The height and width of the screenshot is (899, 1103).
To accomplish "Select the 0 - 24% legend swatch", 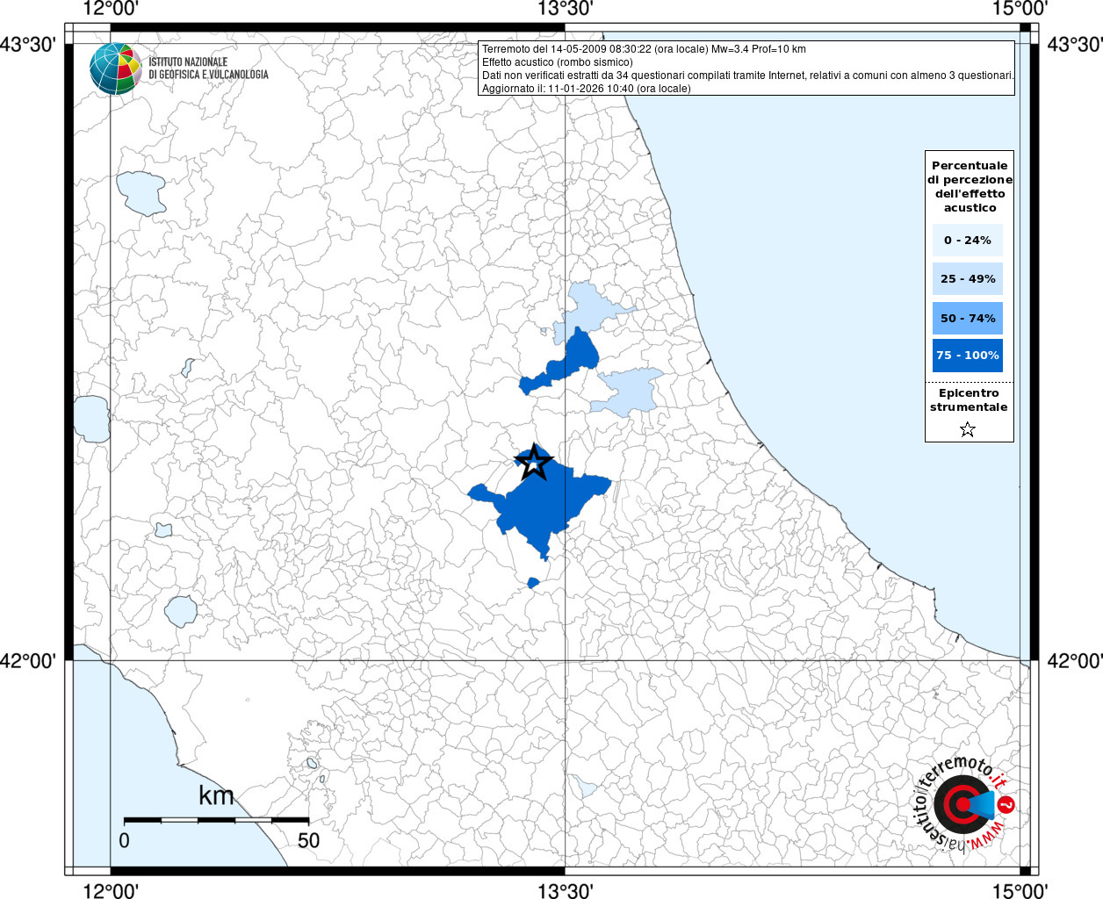I will [x=968, y=240].
